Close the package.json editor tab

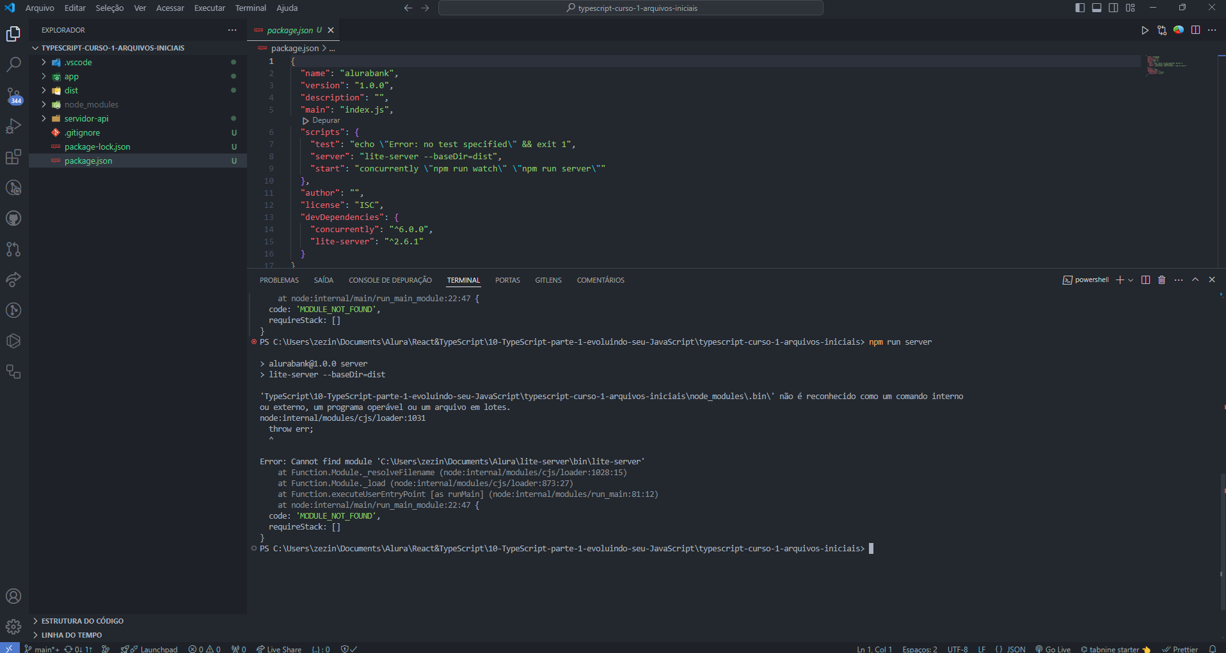point(331,30)
